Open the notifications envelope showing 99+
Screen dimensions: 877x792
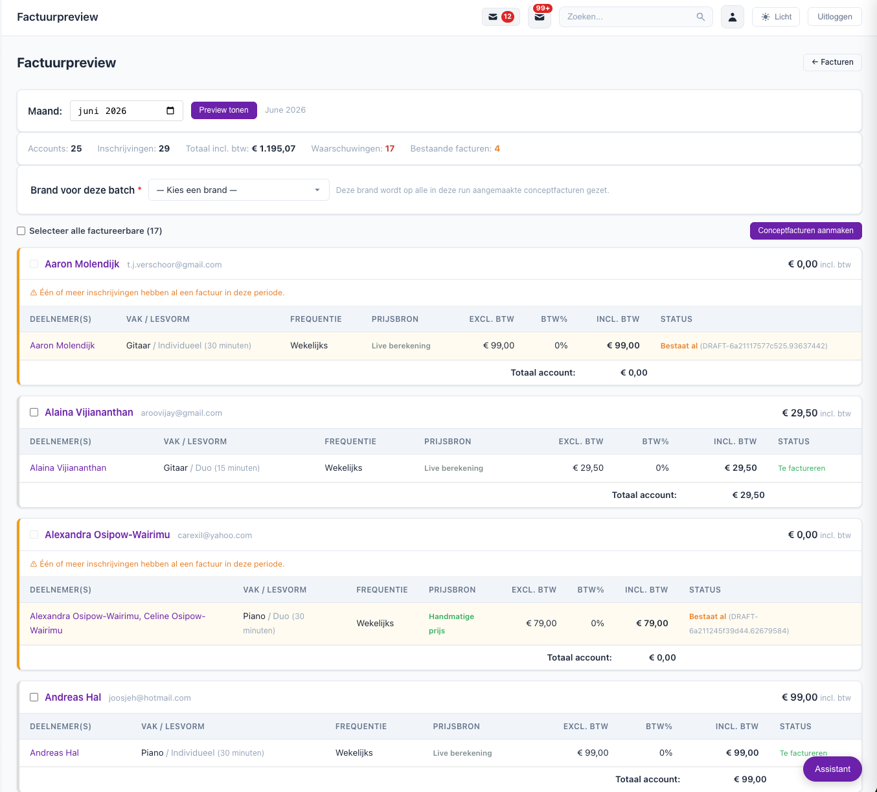point(540,17)
